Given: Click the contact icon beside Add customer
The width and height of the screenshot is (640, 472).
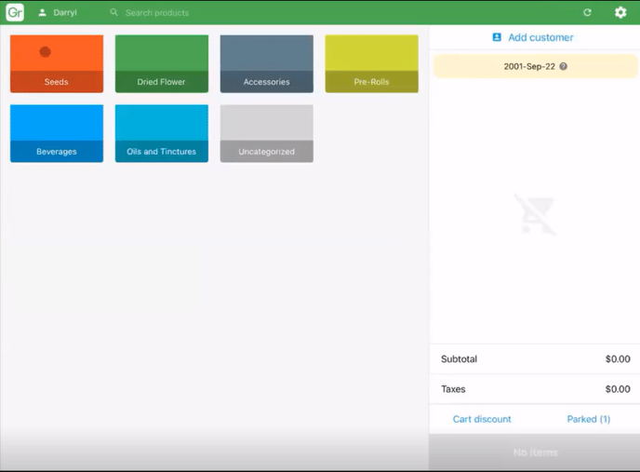Looking at the screenshot, I should click(497, 37).
